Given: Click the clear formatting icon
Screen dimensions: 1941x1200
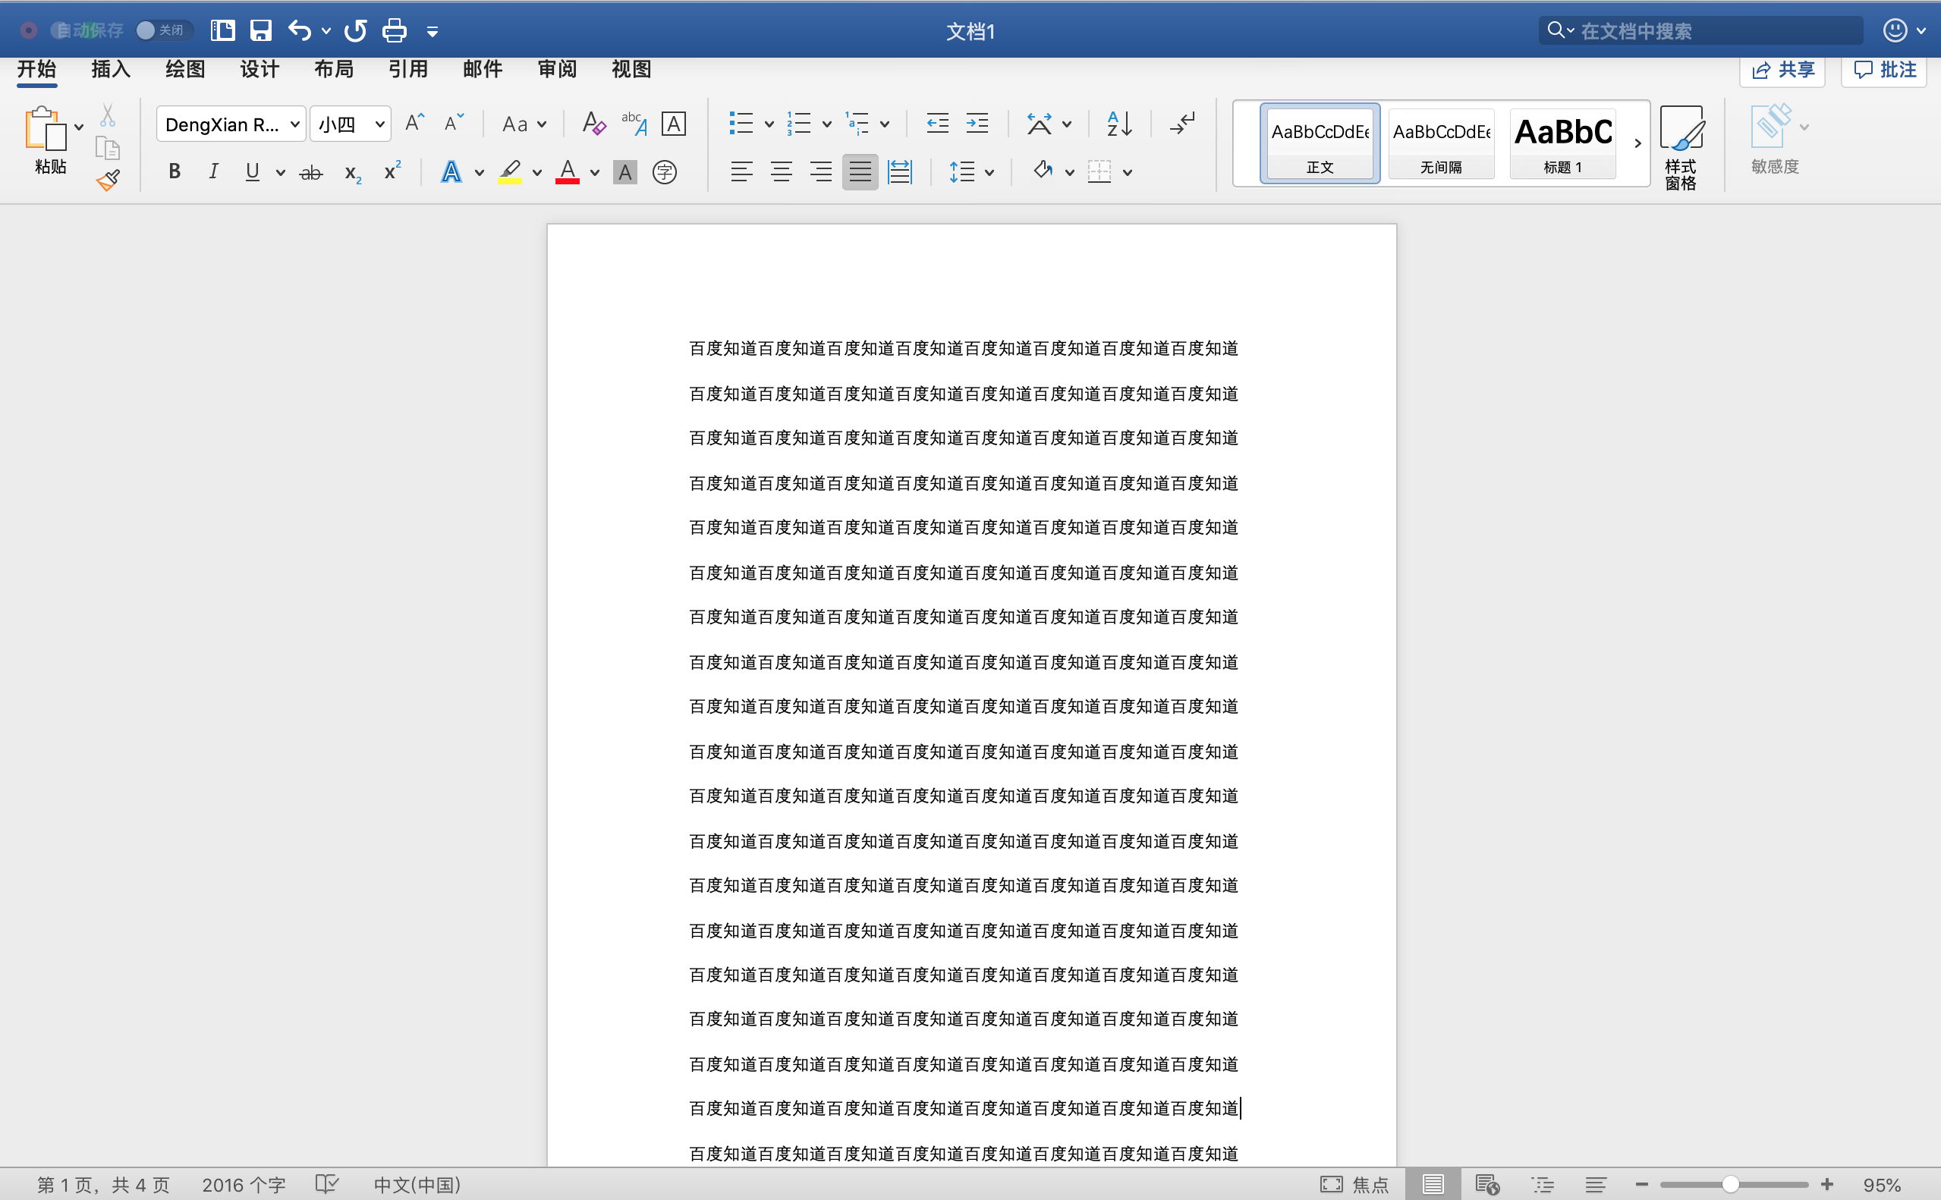Looking at the screenshot, I should tap(594, 124).
